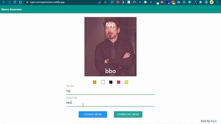The height and width of the screenshot is (124, 221).
Task: Open the AdBlock Plus (ABP) extension
Action: click(x=162, y=2)
